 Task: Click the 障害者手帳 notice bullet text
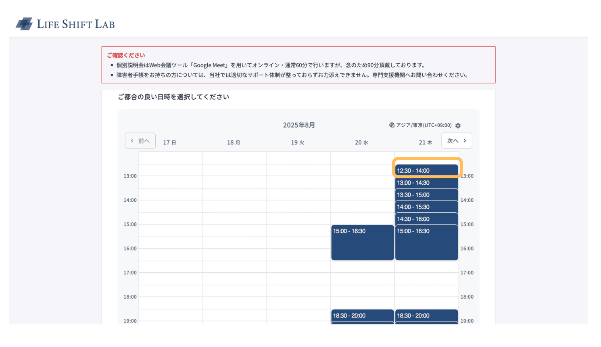(293, 75)
